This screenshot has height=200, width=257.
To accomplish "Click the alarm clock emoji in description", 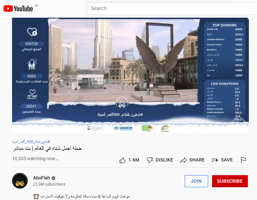I will (x=36, y=196).
